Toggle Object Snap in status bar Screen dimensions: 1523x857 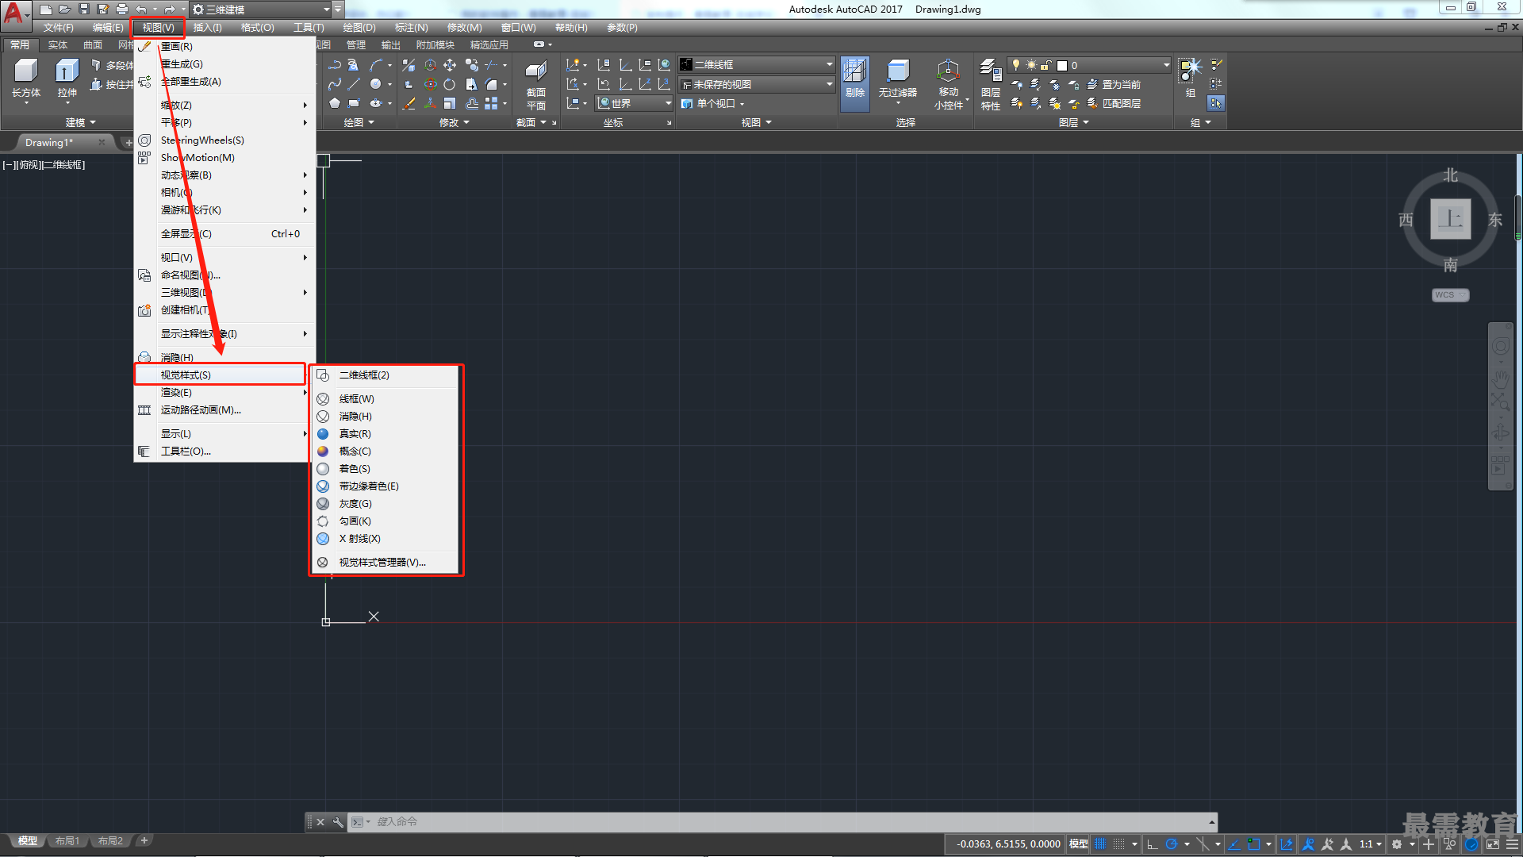pos(1253,844)
